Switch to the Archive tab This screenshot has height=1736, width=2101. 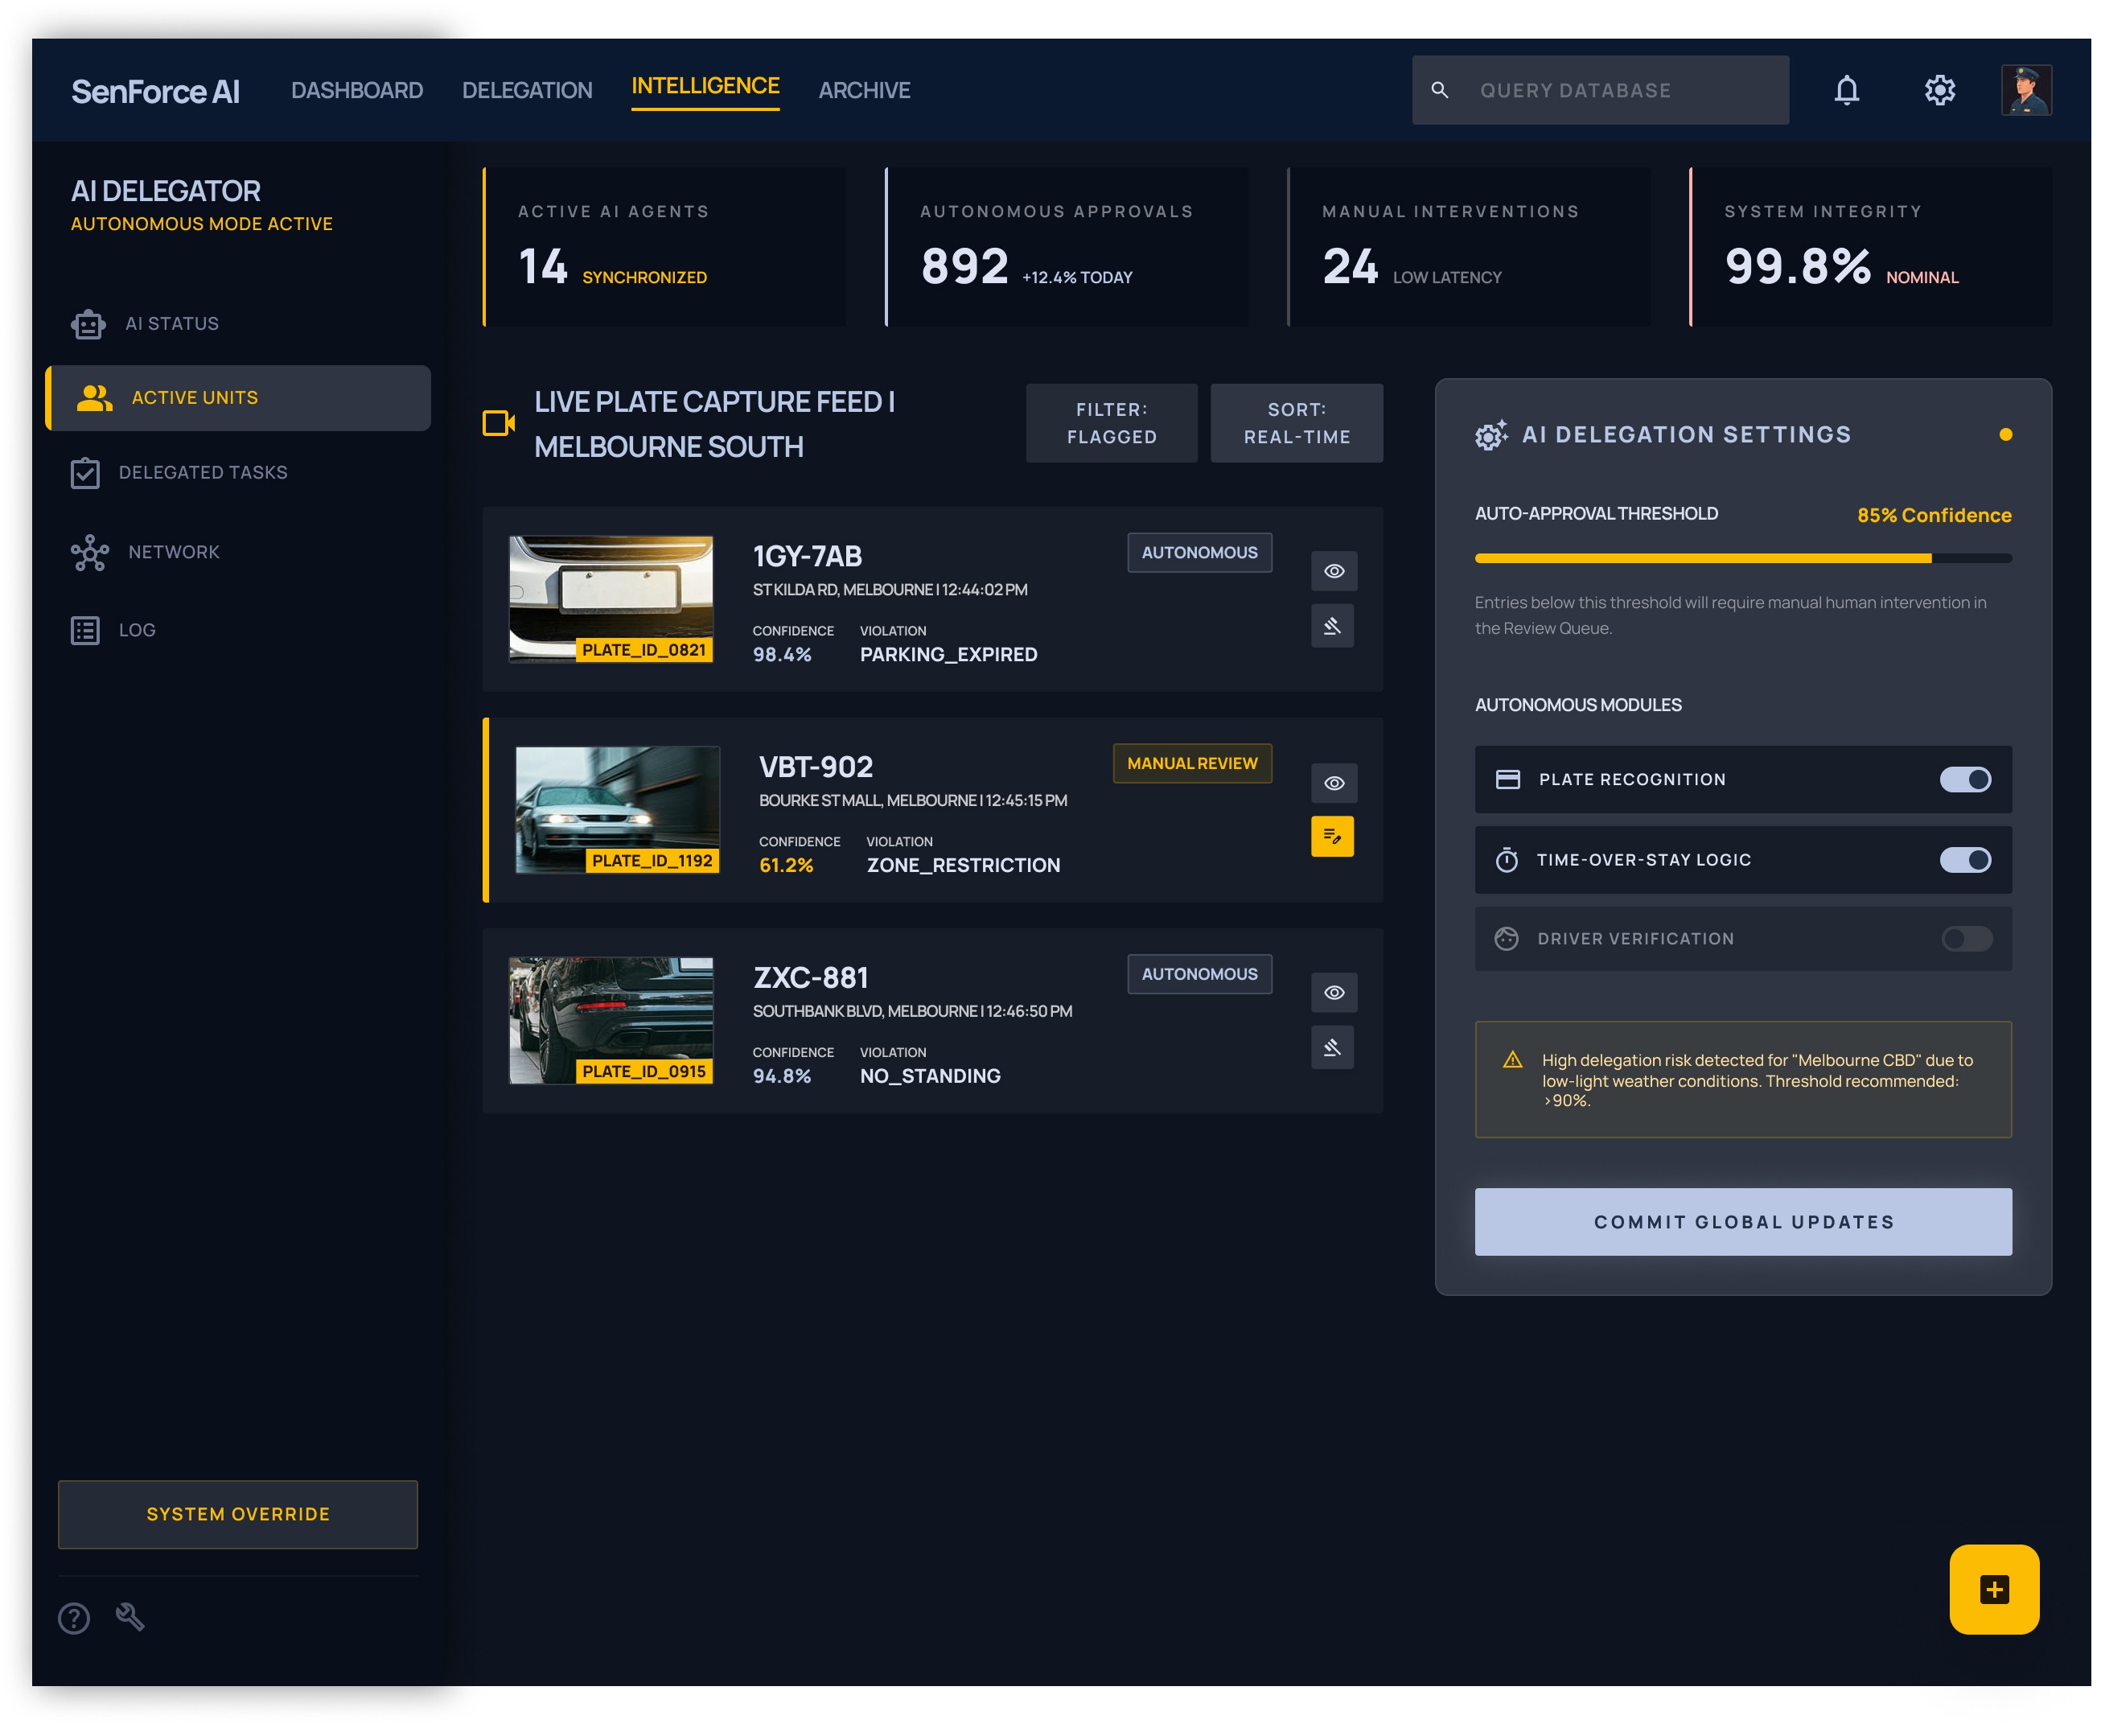[x=864, y=90]
